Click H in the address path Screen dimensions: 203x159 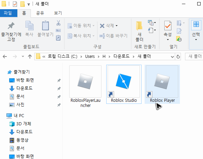[x=104, y=57]
